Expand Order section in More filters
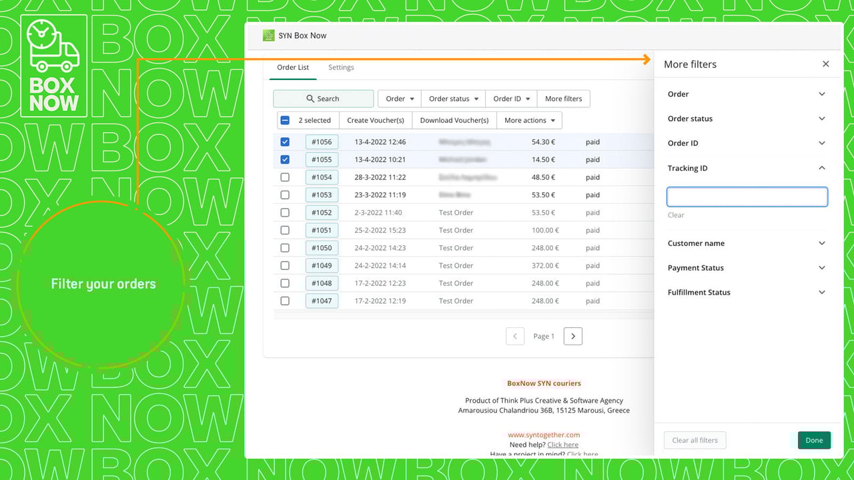This screenshot has width=854, height=480. pos(747,94)
